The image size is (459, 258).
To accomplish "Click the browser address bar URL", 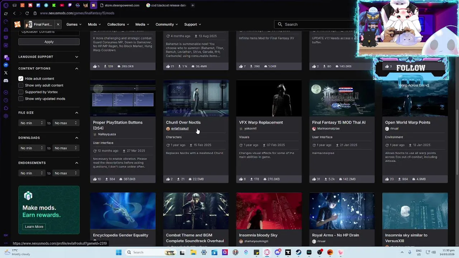I will [x=77, y=13].
